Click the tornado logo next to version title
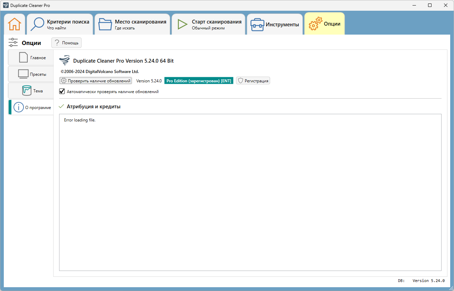 (x=64, y=61)
